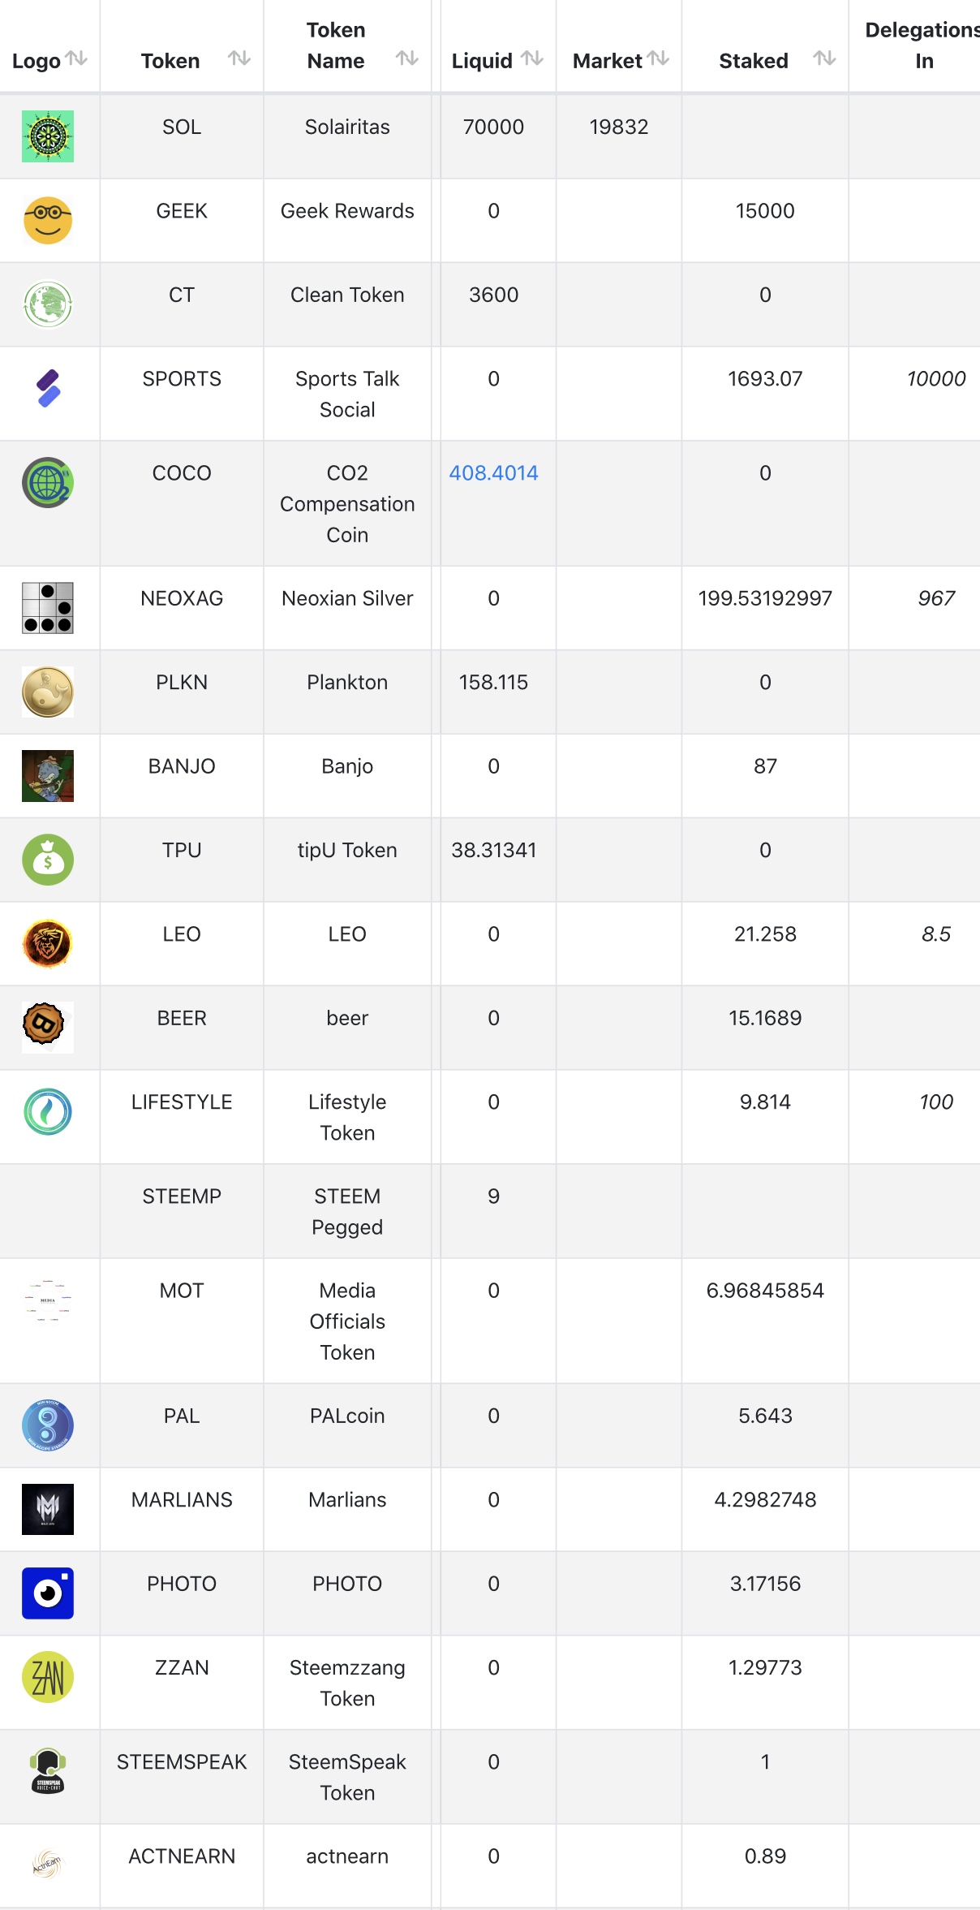
Task: Sort by Token column arrows
Action: click(x=239, y=58)
